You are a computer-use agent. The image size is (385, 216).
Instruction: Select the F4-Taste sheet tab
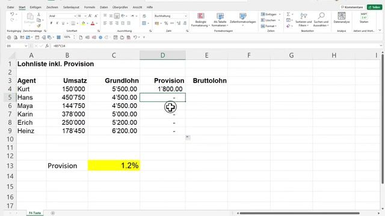point(35,213)
